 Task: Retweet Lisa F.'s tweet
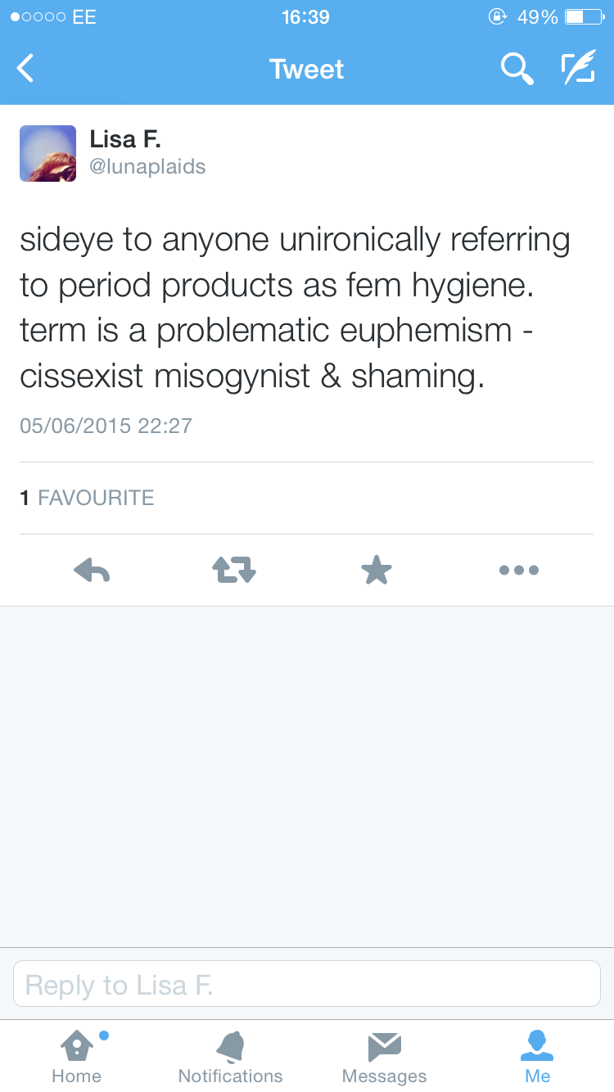coord(234,570)
